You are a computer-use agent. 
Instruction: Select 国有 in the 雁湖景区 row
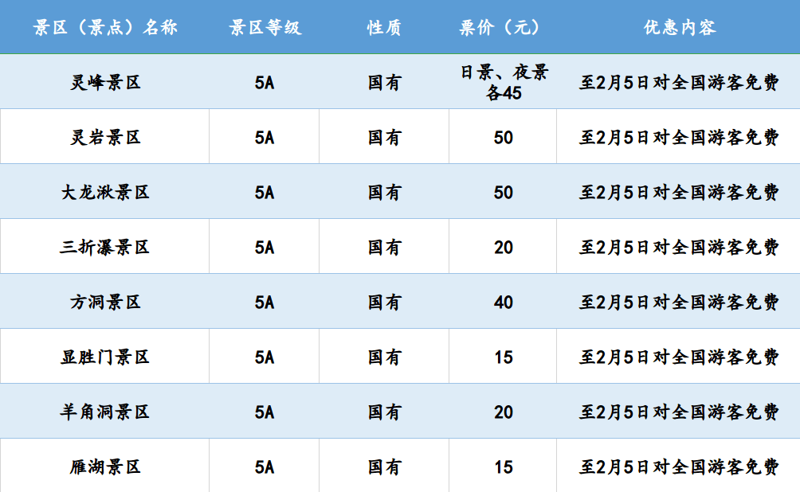[384, 467]
